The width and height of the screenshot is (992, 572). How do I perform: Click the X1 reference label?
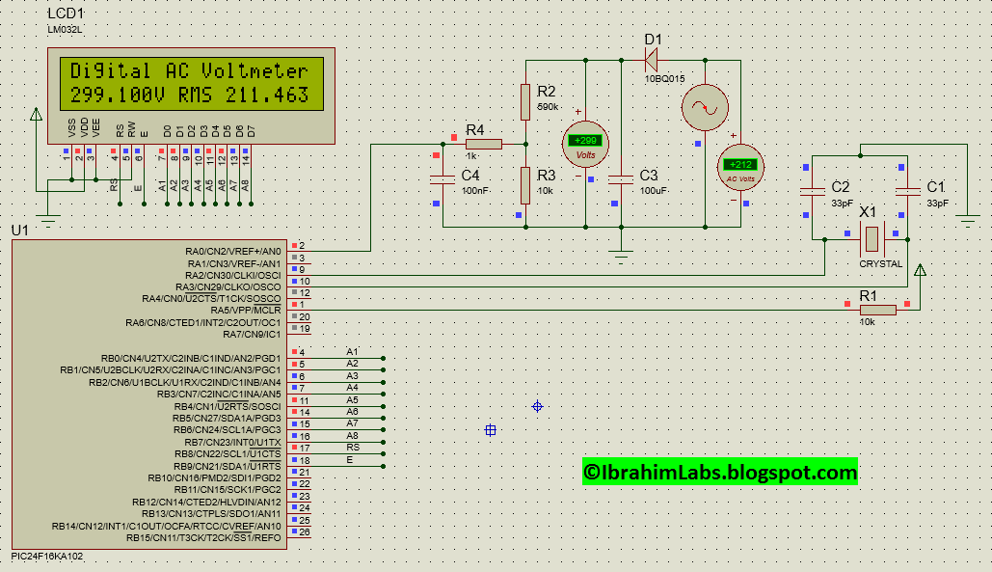[868, 212]
